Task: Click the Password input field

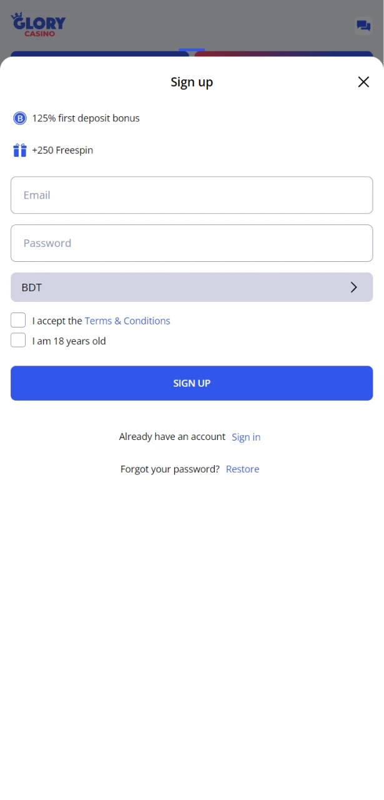Action: [192, 242]
